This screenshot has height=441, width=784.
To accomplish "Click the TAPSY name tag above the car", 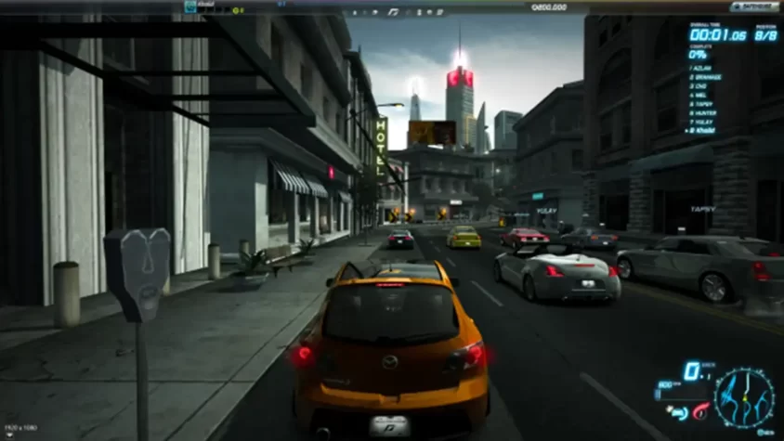I will point(702,210).
